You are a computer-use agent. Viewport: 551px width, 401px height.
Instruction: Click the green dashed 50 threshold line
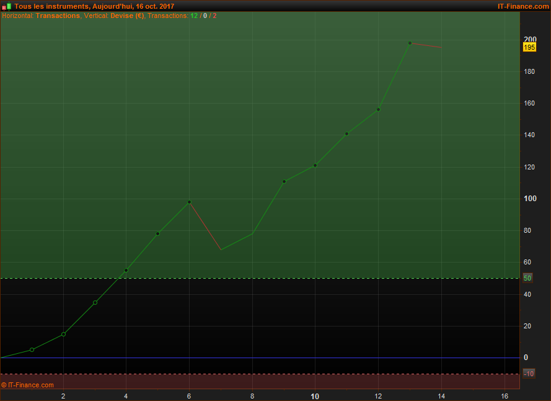(260, 278)
